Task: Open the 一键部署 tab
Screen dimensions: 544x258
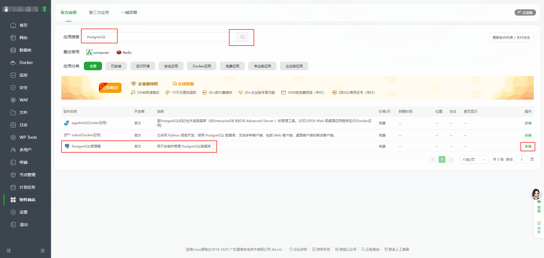Action: 129,12
